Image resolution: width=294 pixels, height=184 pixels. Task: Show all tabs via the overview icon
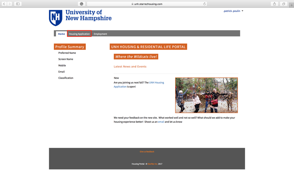point(283,4)
